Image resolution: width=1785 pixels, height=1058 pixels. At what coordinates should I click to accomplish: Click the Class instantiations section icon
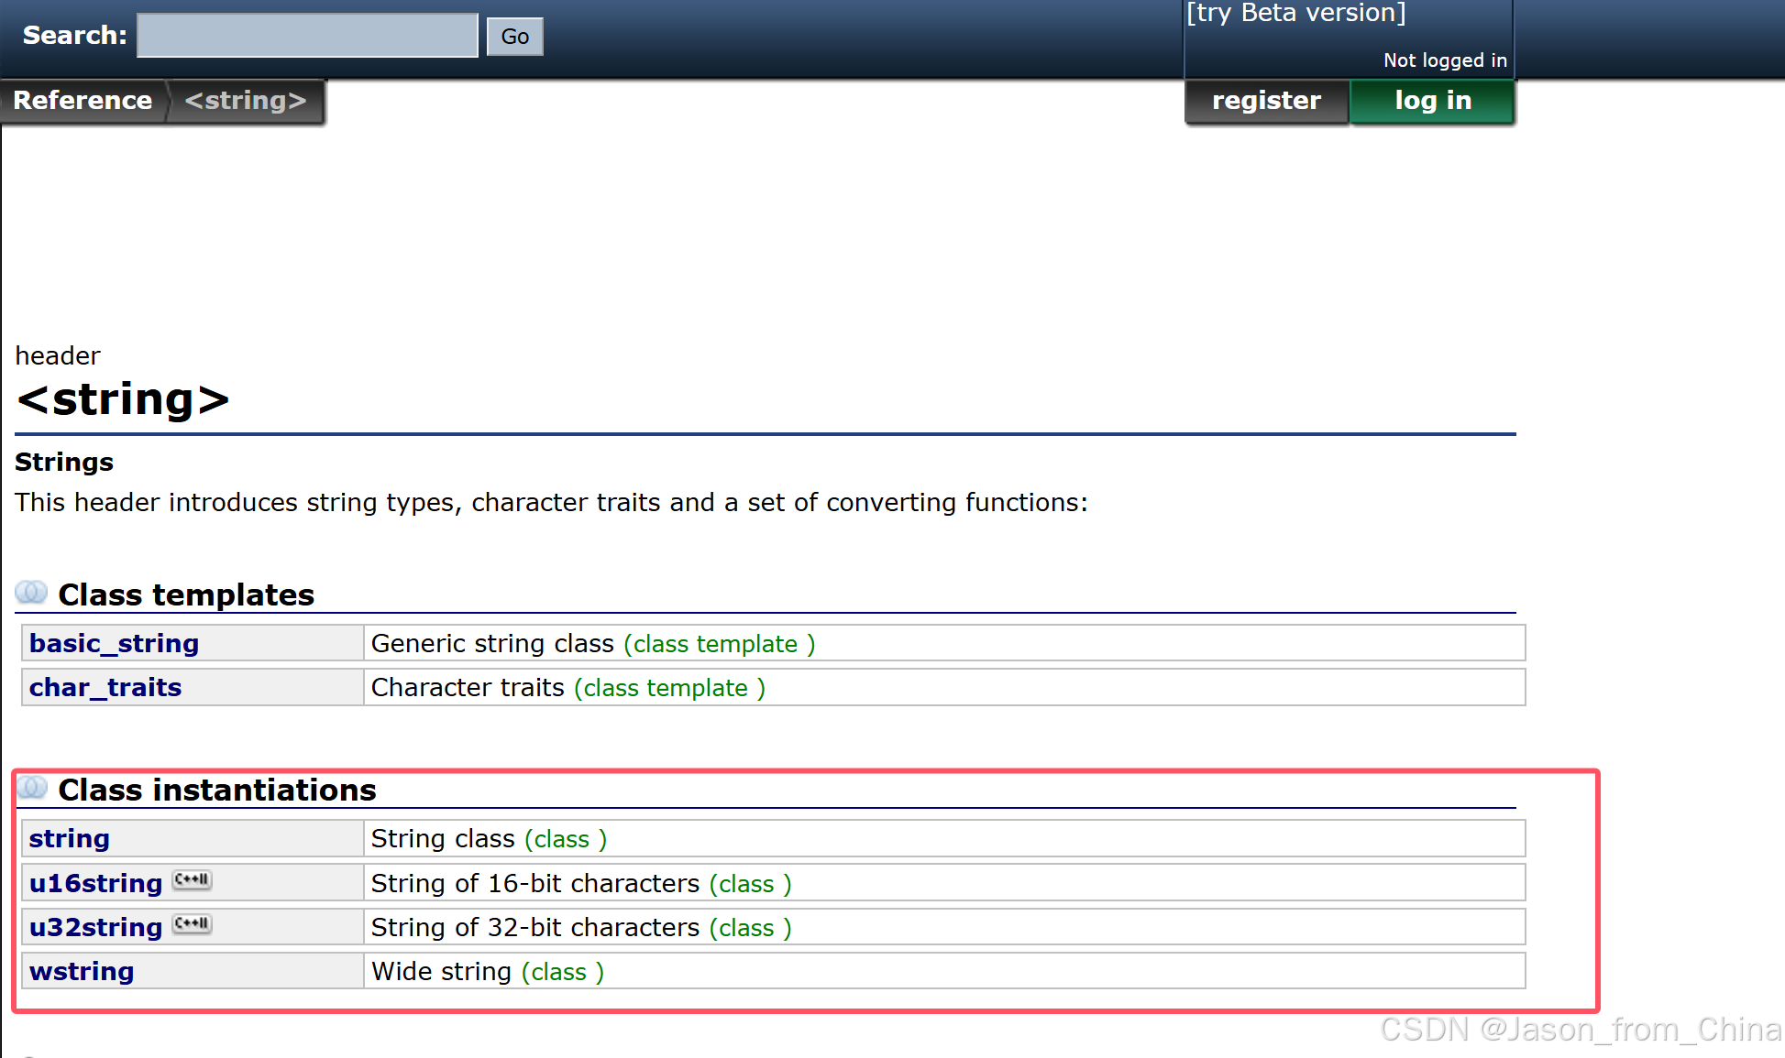pyautogui.click(x=32, y=788)
